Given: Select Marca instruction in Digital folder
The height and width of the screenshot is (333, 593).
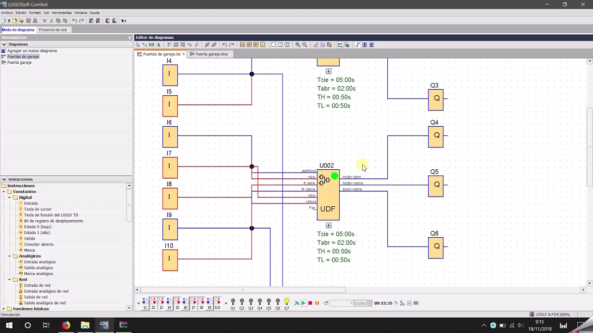Looking at the screenshot, I should [x=29, y=250].
